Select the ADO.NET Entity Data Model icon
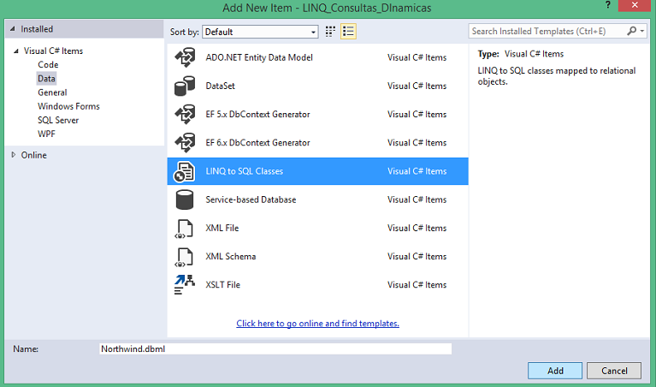Viewport: 656px width, 387px height. (x=185, y=57)
